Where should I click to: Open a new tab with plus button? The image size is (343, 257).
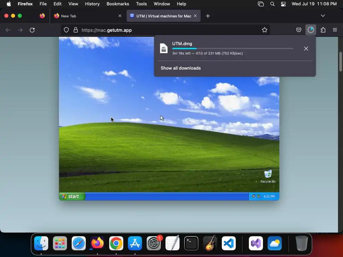click(208, 16)
